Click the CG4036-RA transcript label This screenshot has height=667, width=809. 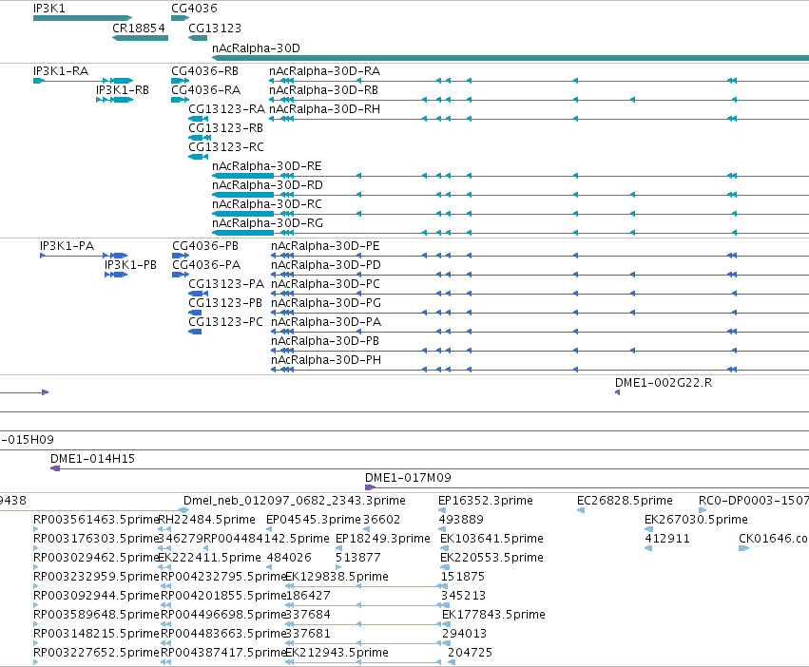[206, 89]
